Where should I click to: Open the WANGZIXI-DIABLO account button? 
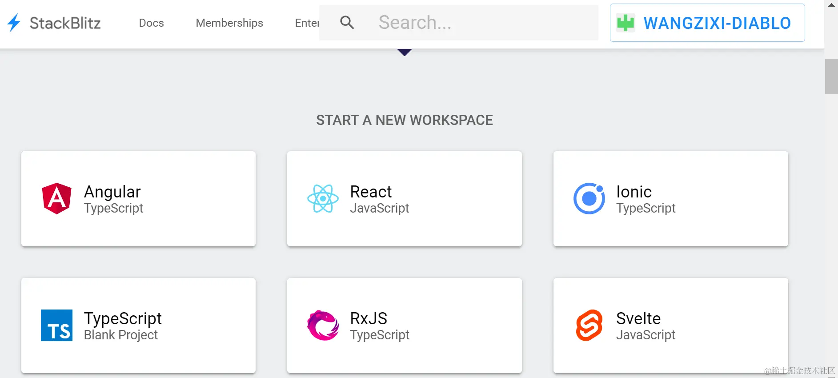(707, 23)
